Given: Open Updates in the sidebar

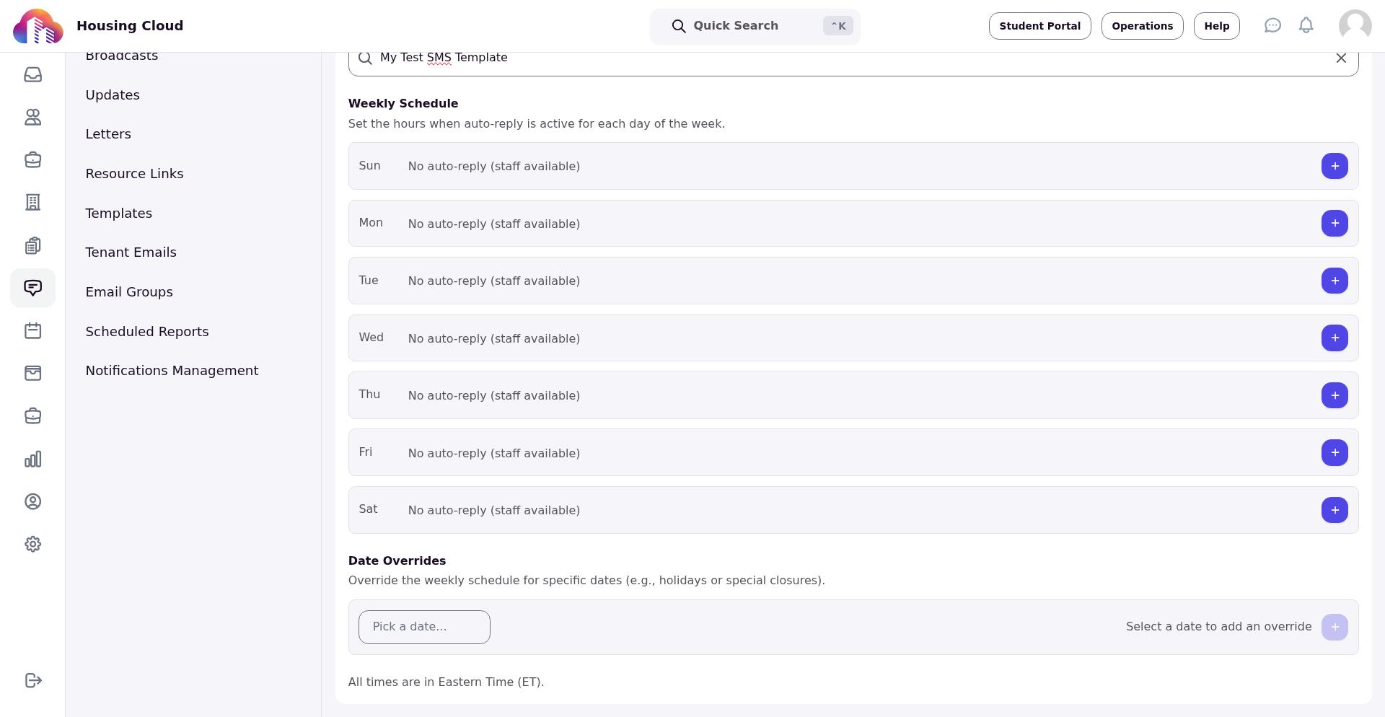Looking at the screenshot, I should pyautogui.click(x=113, y=95).
